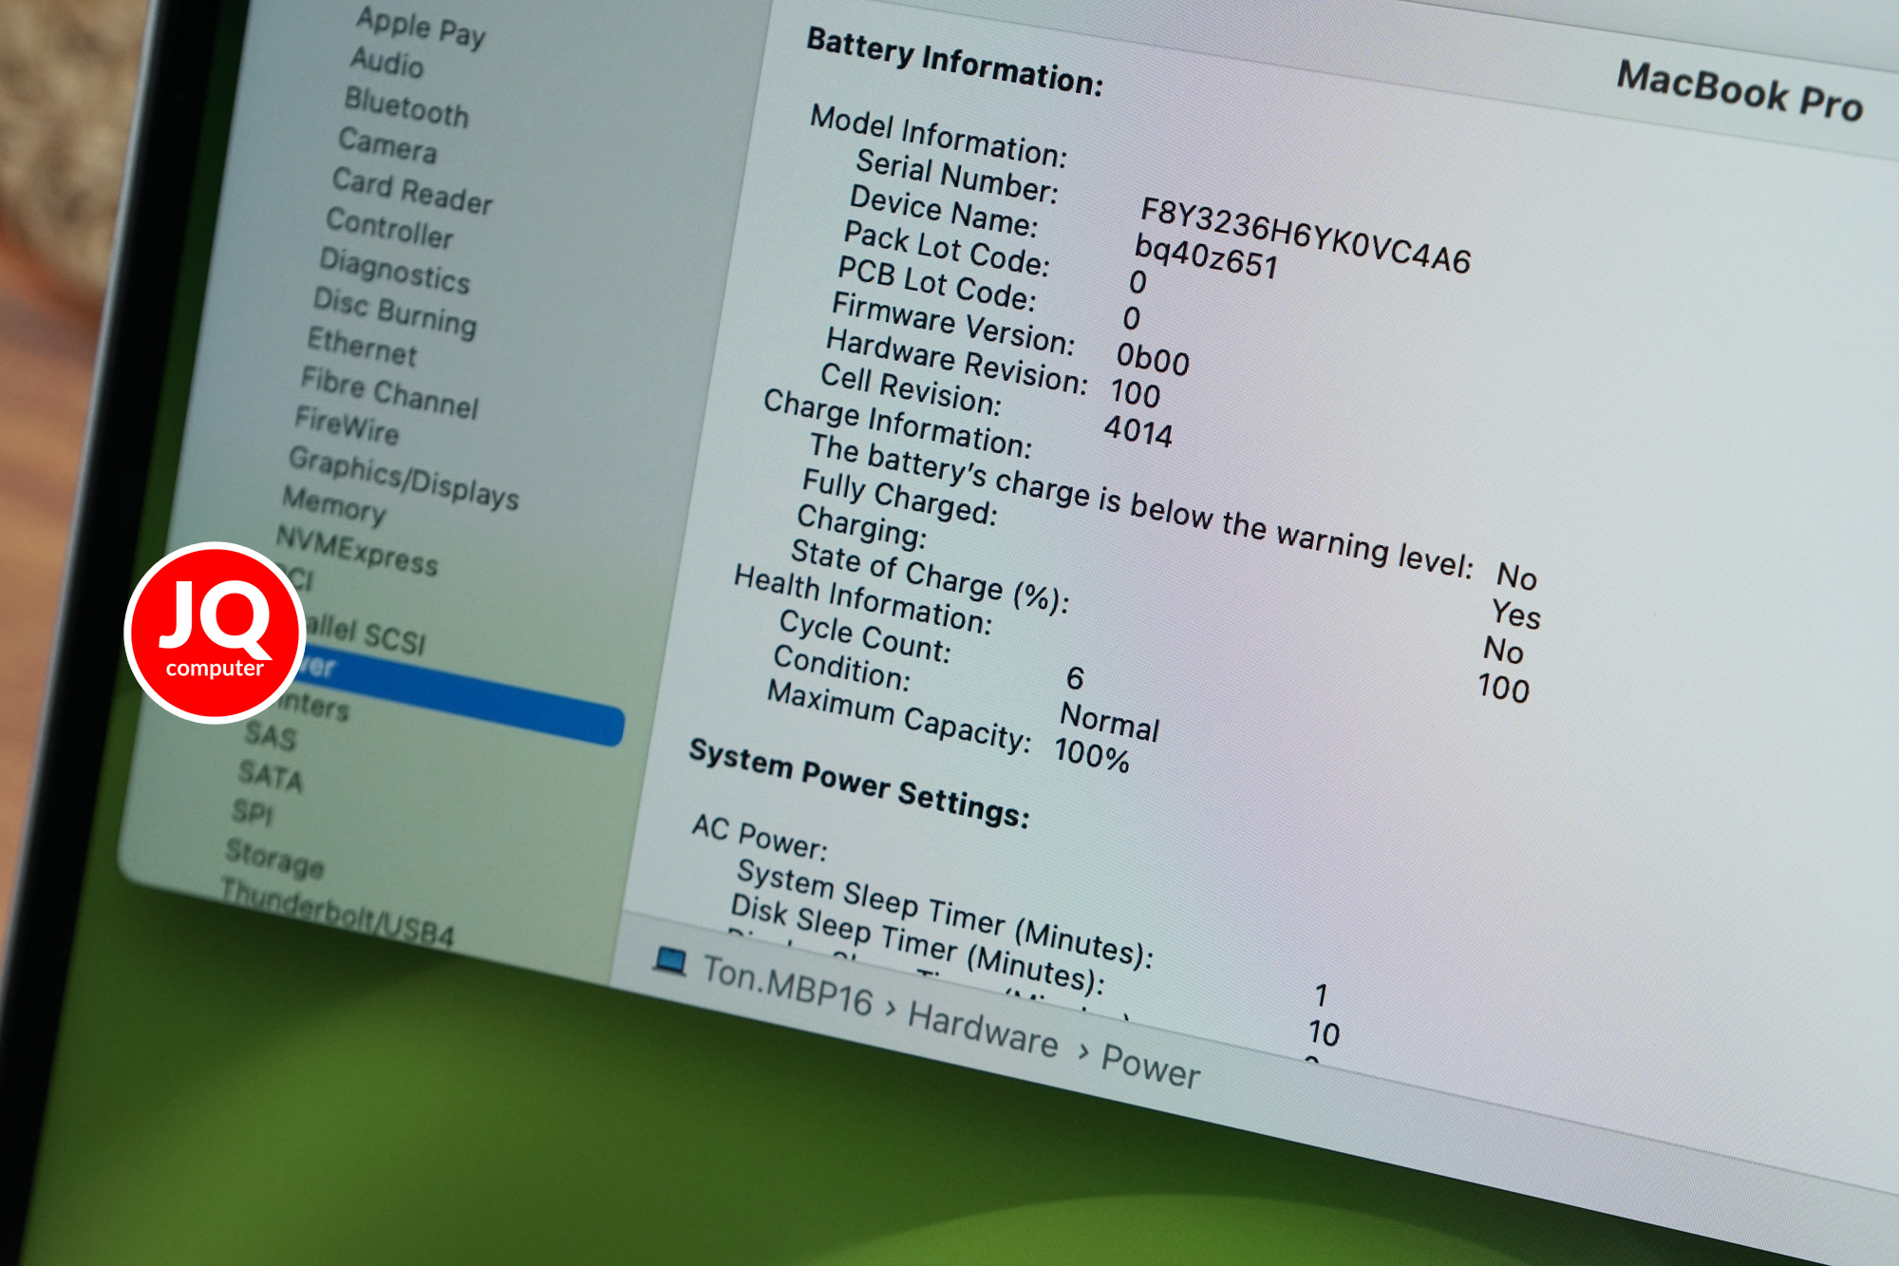The height and width of the screenshot is (1266, 1899).
Task: Open Card Reader in the sidebar
Action: pyautogui.click(x=412, y=191)
